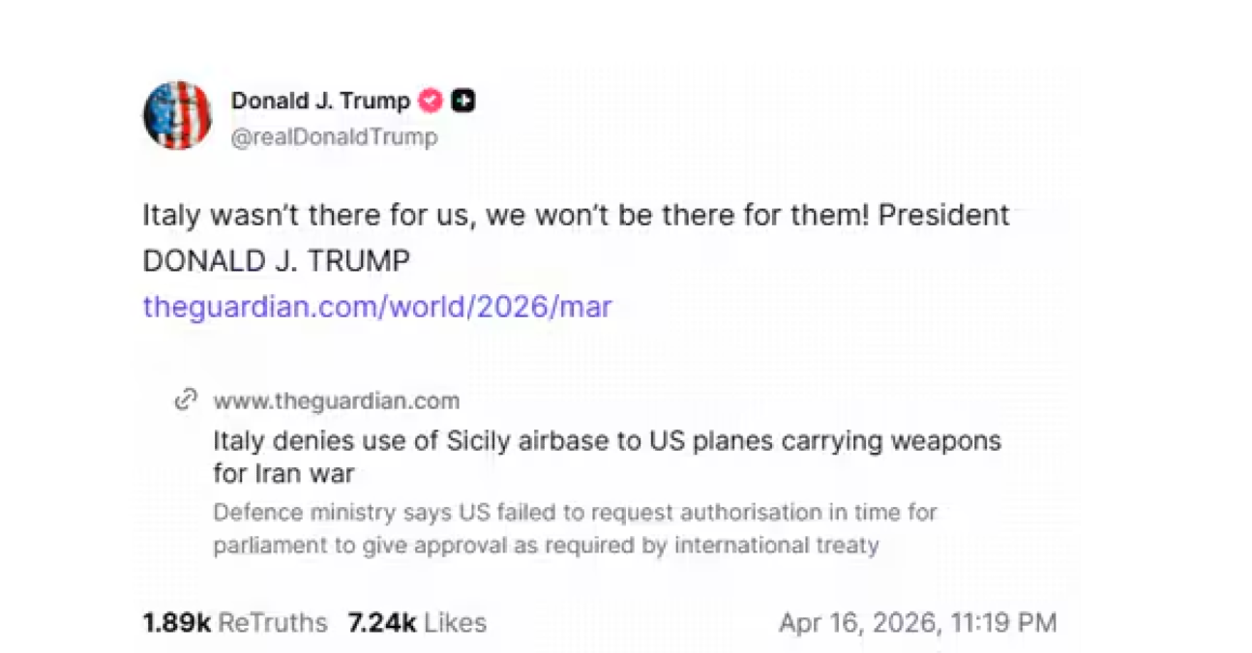Viewport: 1252px width, 653px height.
Task: Click the @realDonaldTrump handle
Action: [333, 136]
